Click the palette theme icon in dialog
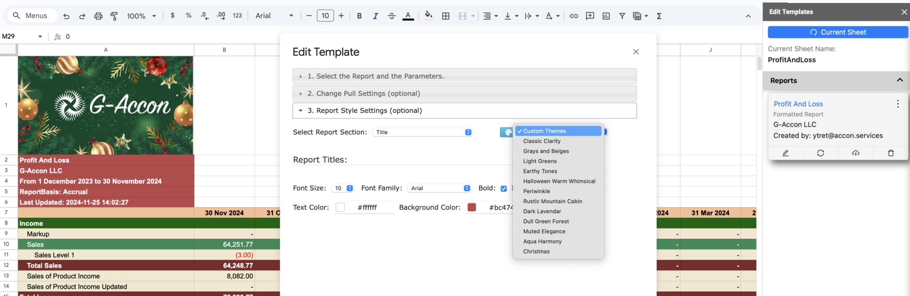This screenshot has height=296, width=910. point(507,132)
